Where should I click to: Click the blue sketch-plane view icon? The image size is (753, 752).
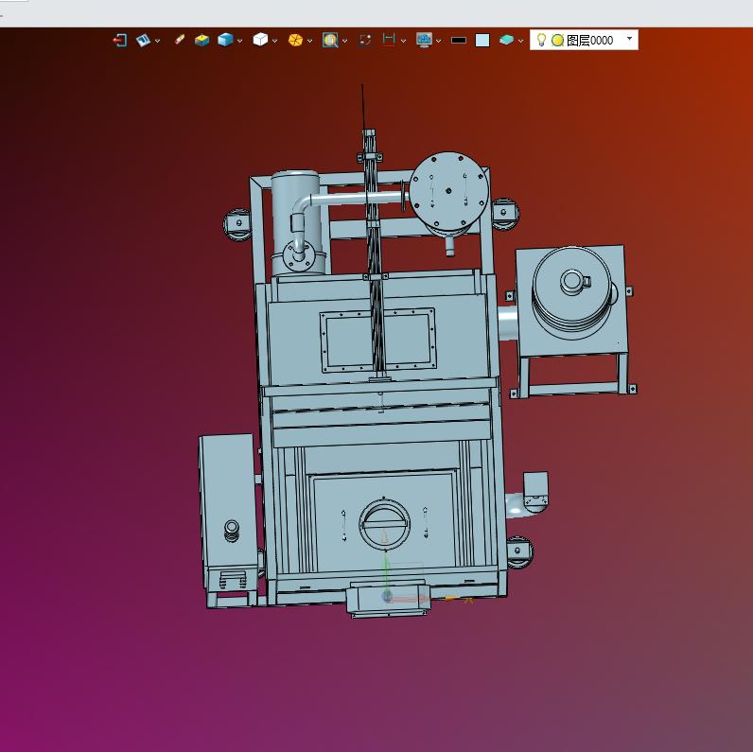[143, 41]
